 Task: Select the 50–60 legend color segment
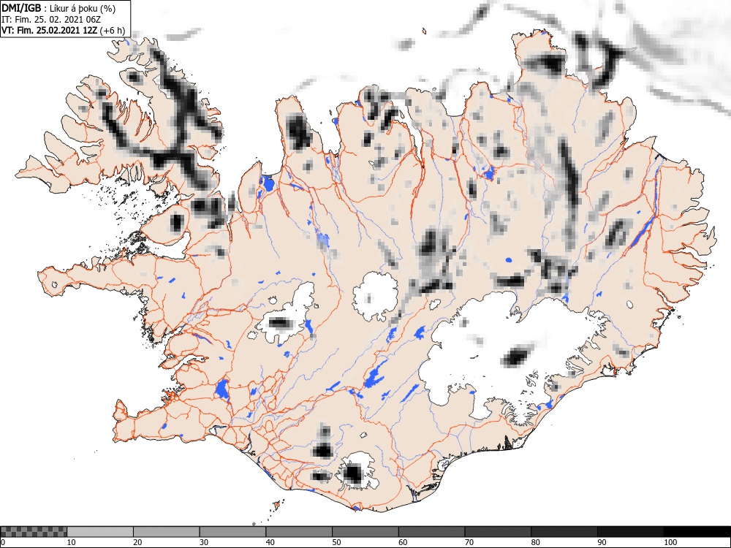tap(365, 532)
